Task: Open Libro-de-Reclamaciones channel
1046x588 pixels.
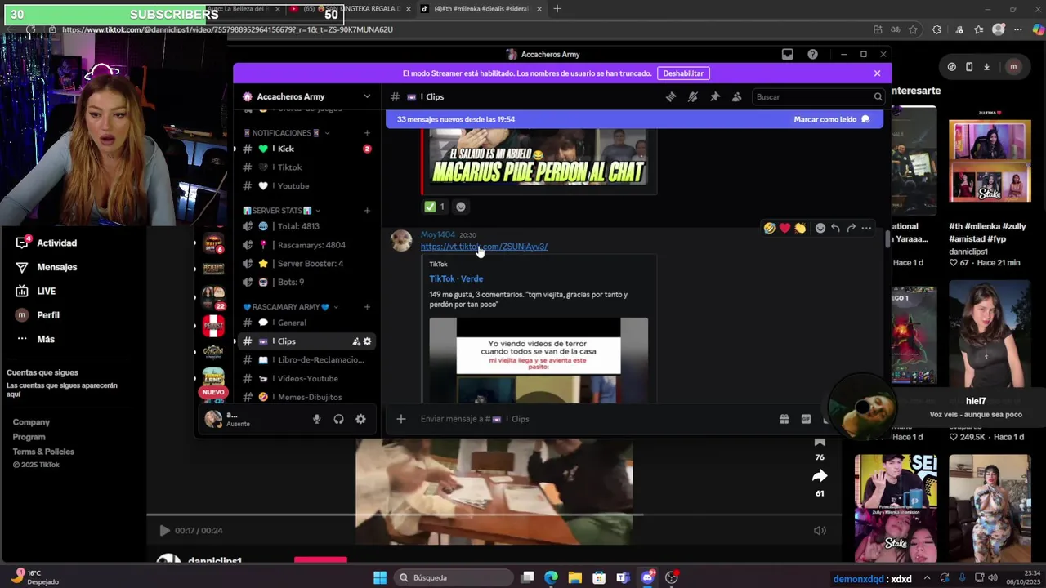Action: click(306, 360)
